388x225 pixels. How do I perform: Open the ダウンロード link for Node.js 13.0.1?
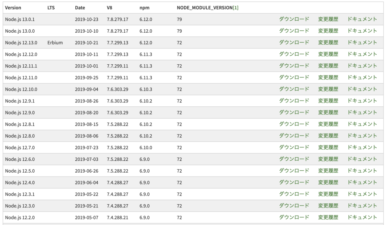[294, 19]
